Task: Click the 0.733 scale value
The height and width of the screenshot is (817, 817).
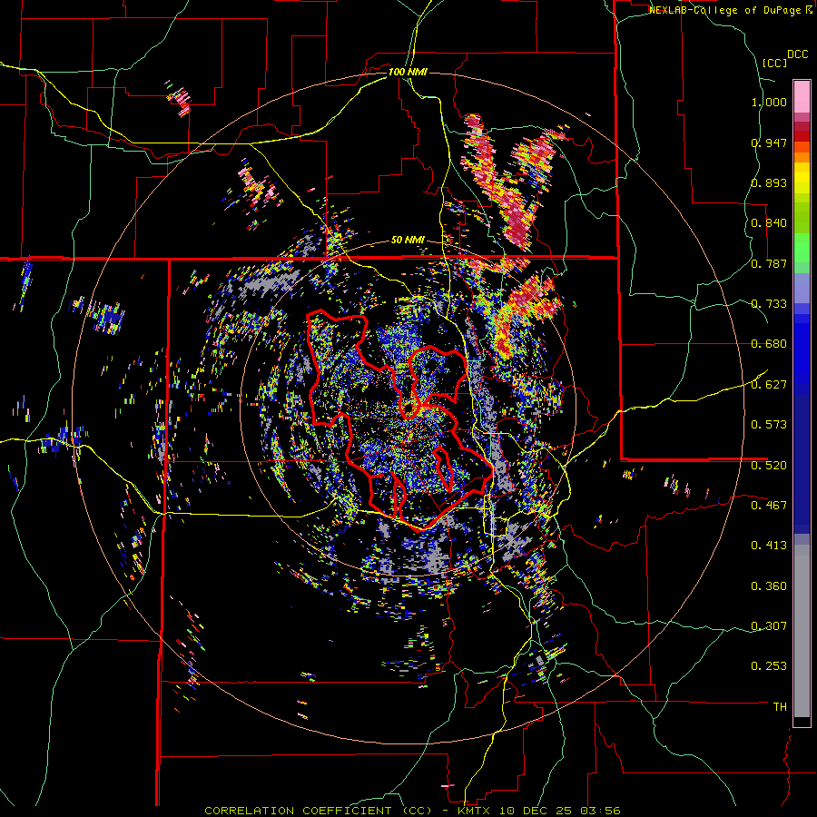Action: point(769,304)
